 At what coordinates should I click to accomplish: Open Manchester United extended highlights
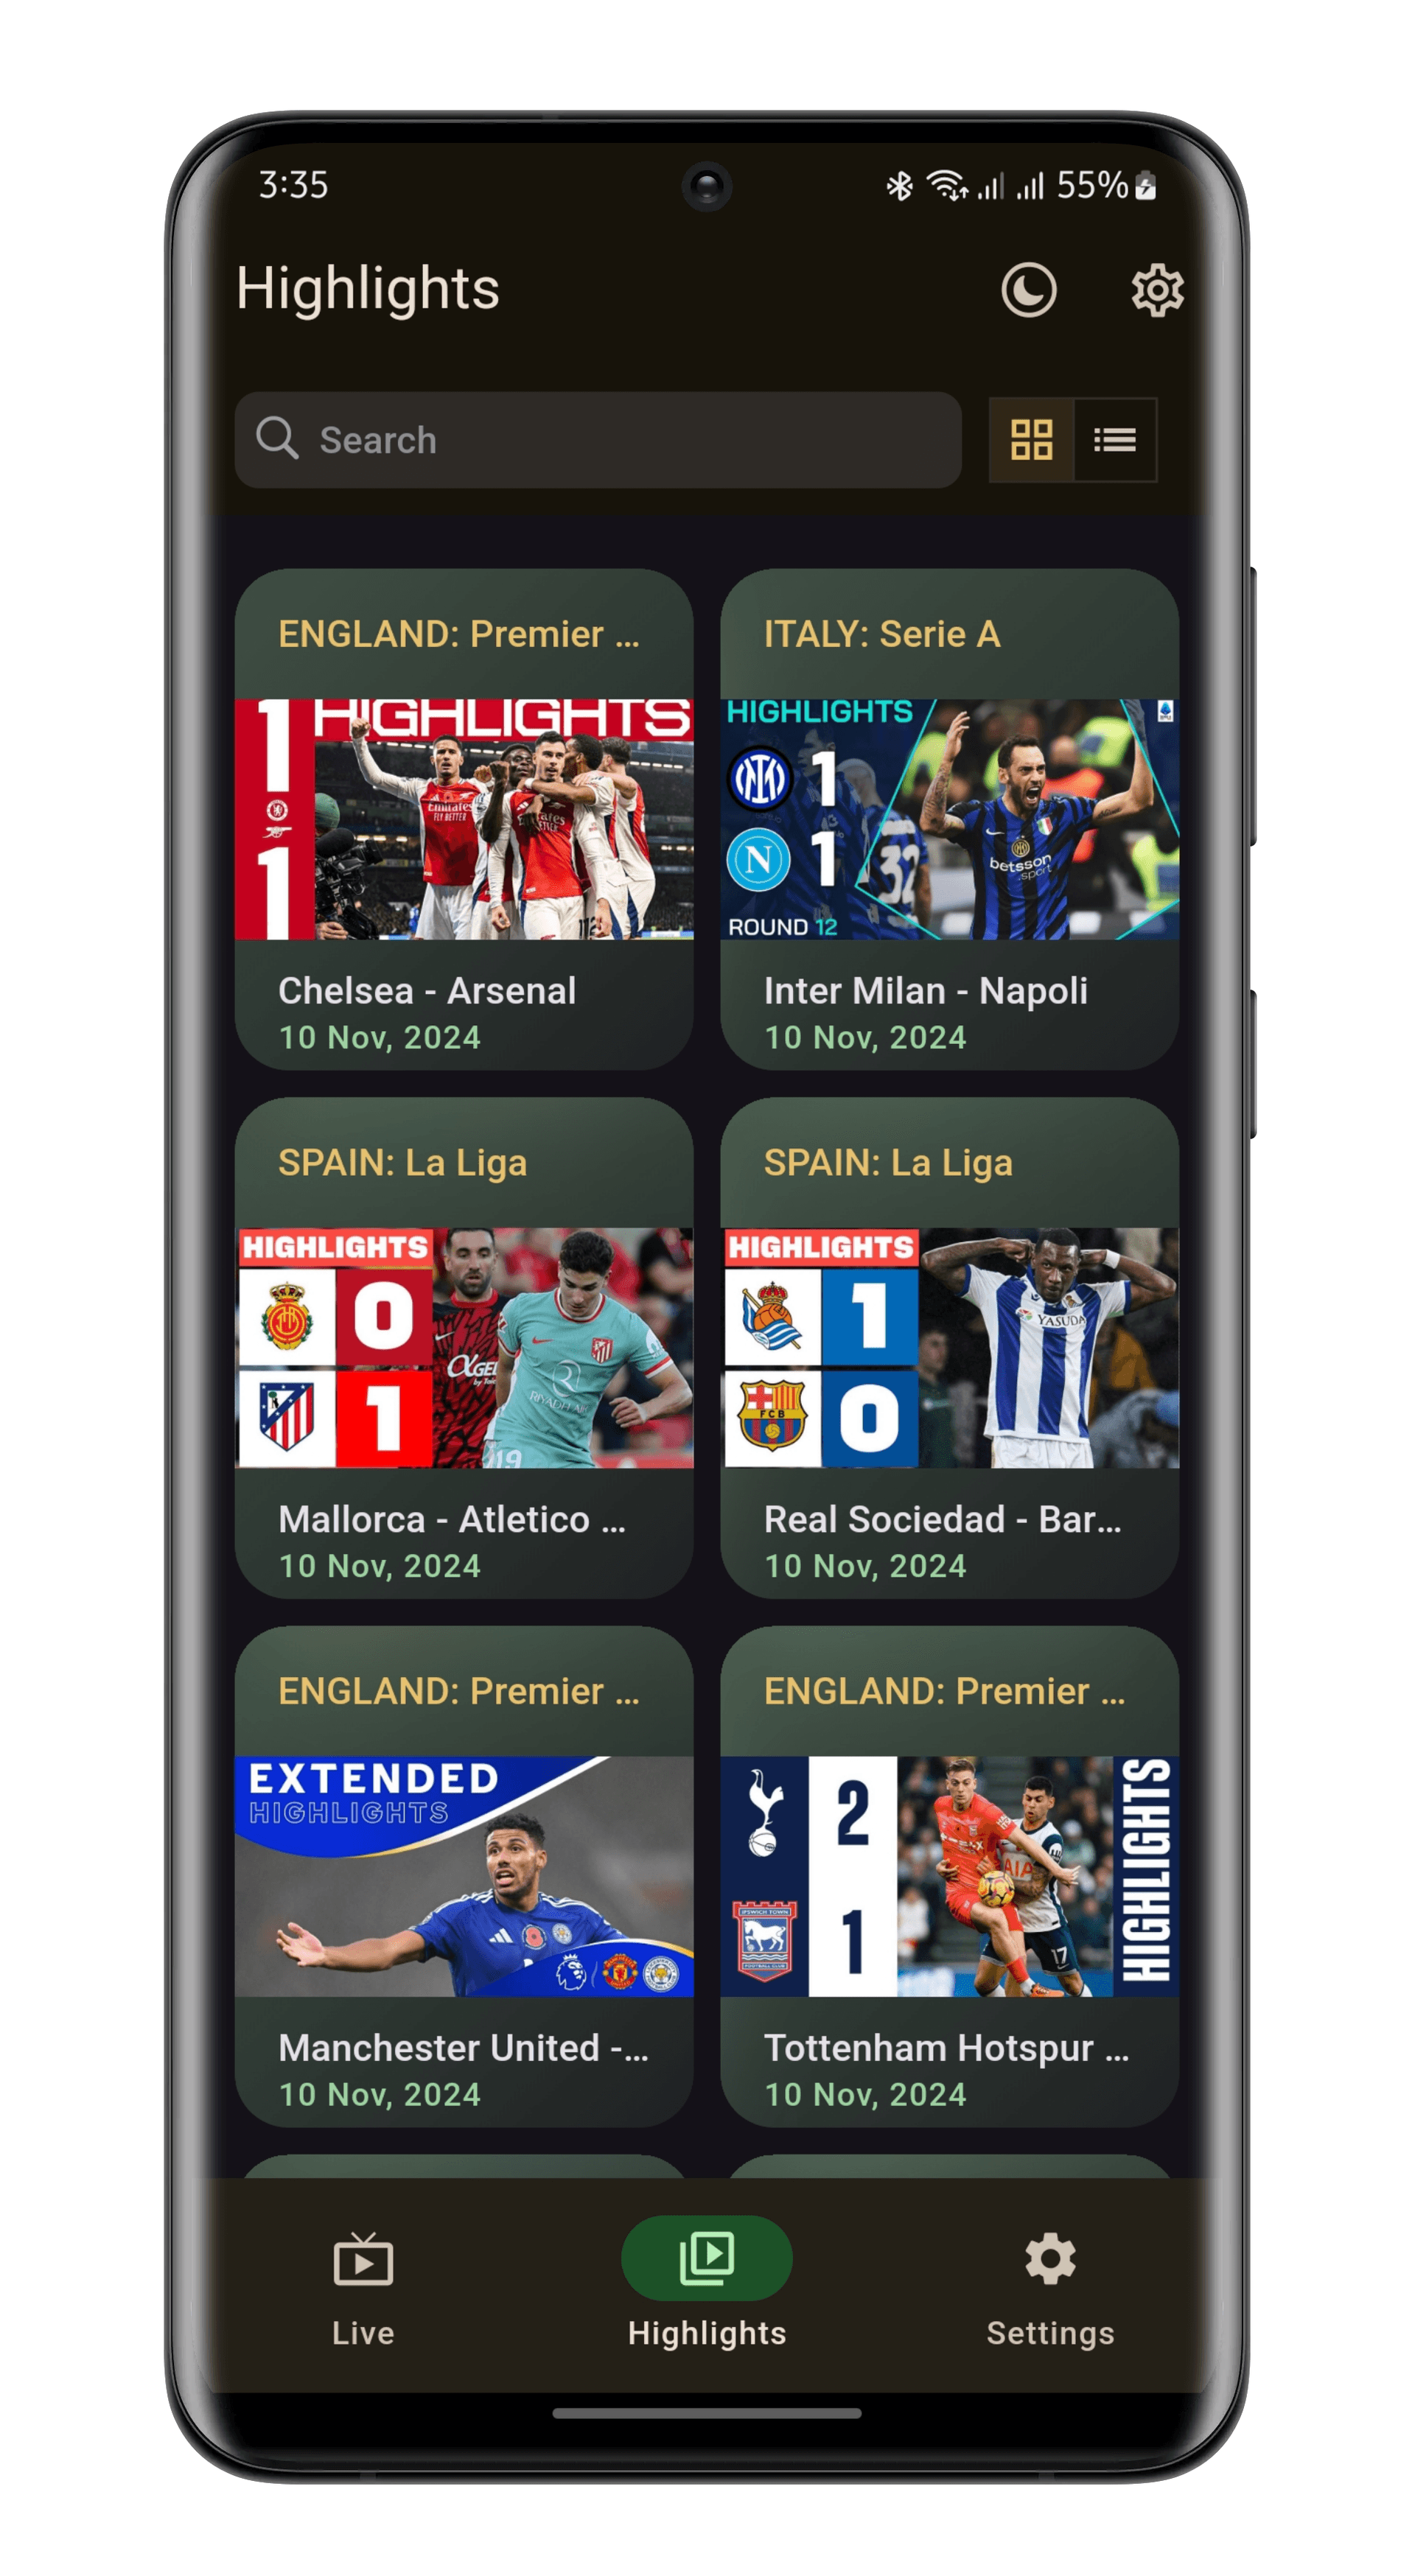point(462,1898)
